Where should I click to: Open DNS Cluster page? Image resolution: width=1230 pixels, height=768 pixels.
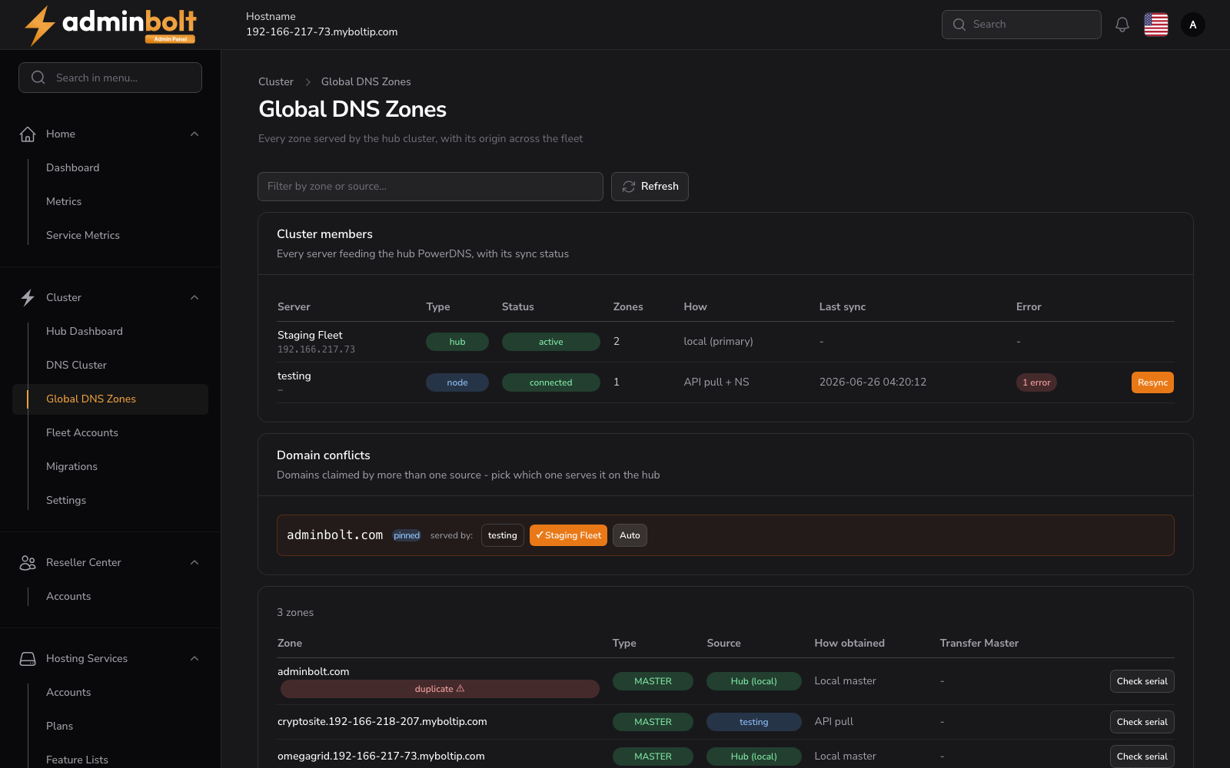click(x=76, y=365)
